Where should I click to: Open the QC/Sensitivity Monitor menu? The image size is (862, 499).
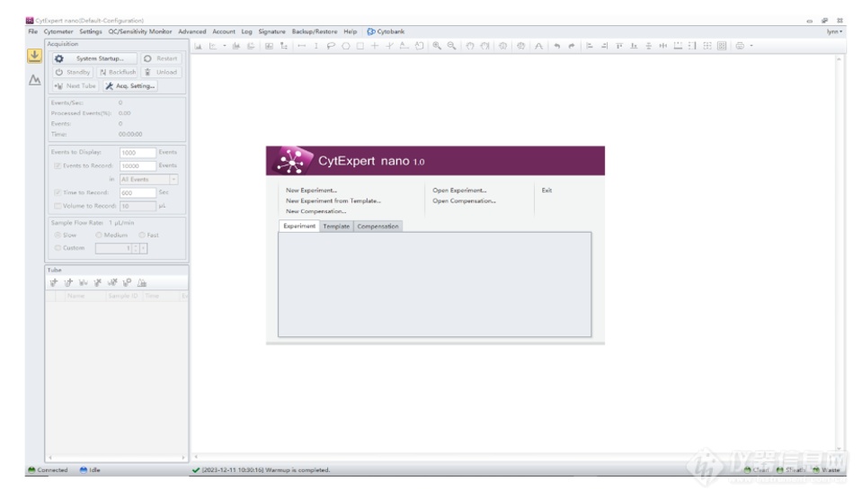pos(139,31)
